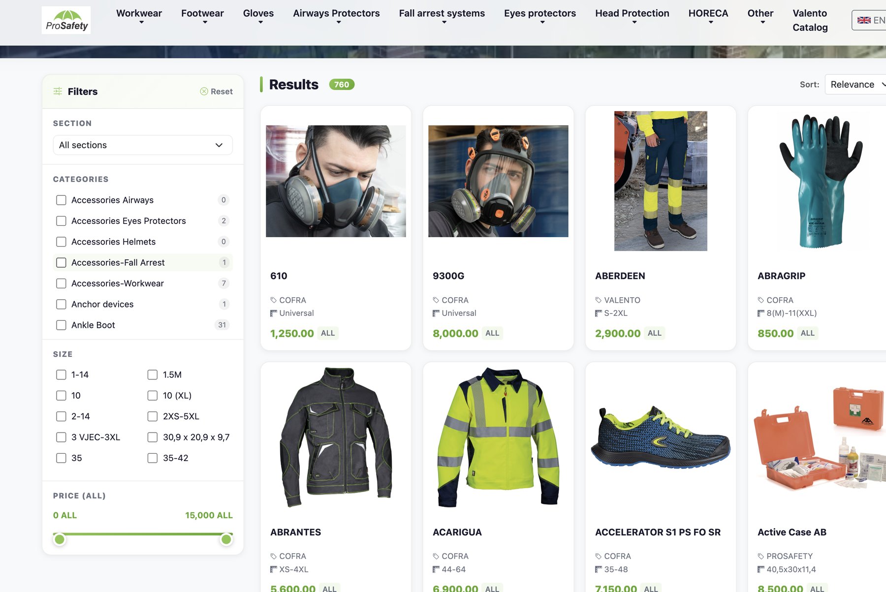Image resolution: width=886 pixels, height=592 pixels.
Task: Click the UK flag language icon
Action: (864, 20)
